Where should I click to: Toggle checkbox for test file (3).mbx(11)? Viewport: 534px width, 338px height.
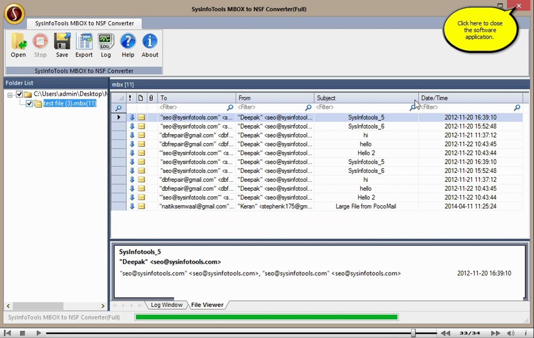(29, 103)
